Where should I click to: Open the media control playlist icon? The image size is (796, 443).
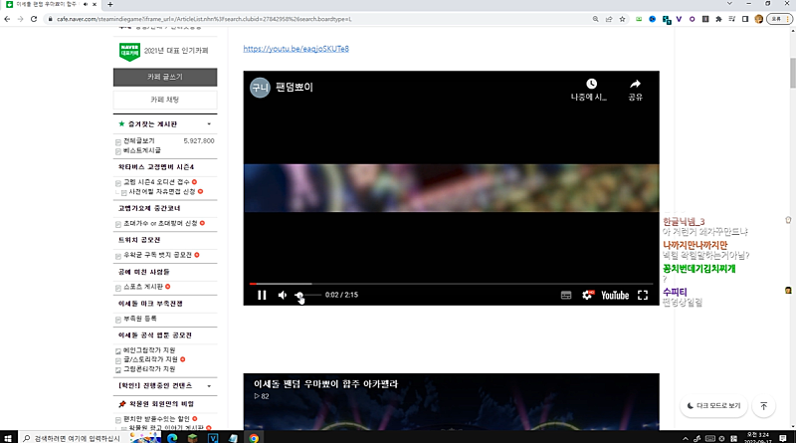(732, 19)
